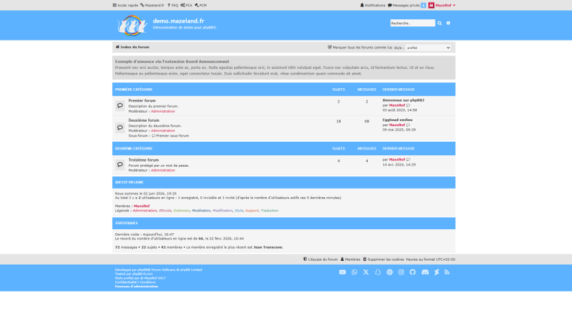Open the Deuxième forum
This screenshot has width=572, height=322.
tap(144, 120)
